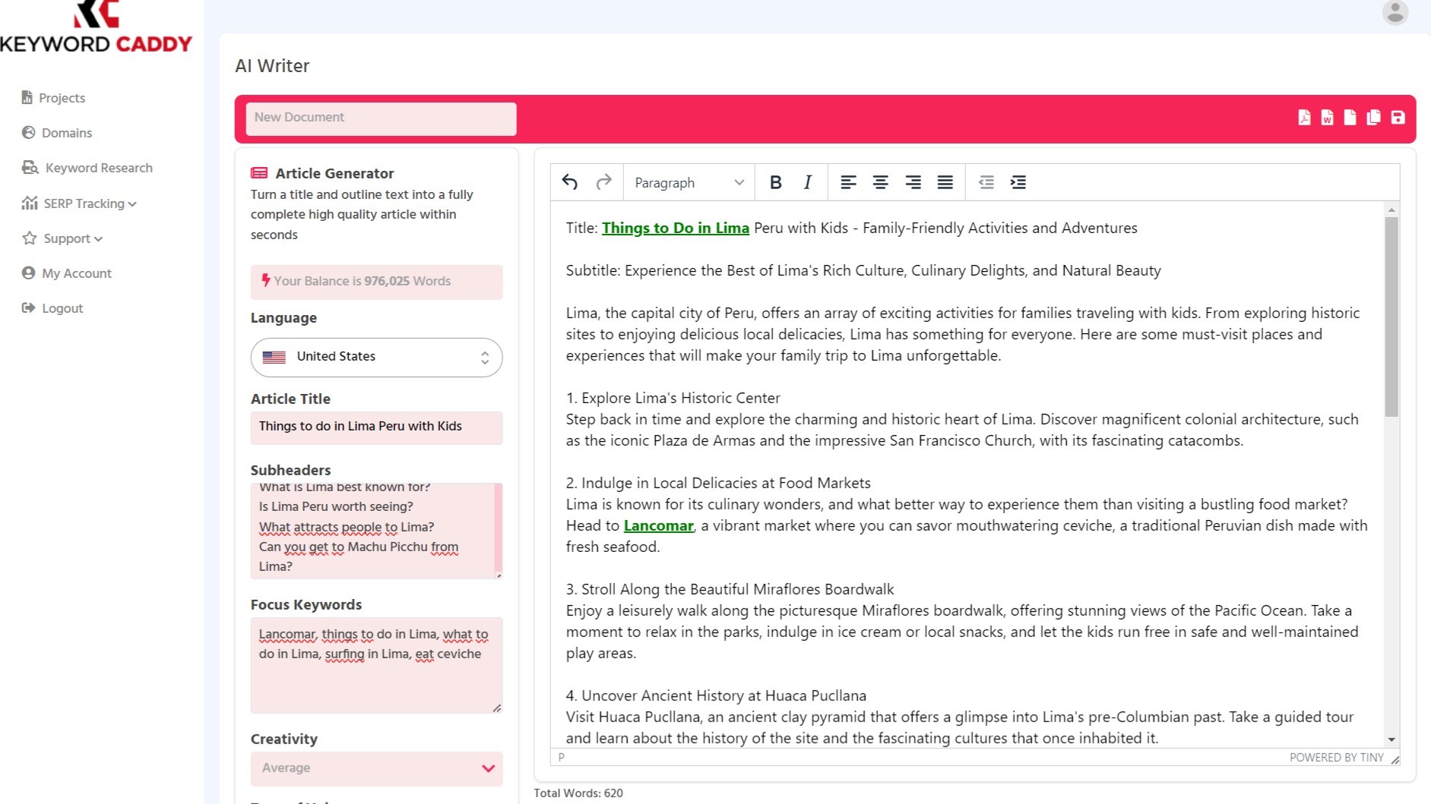Click the Focus Keywords text area

click(x=376, y=665)
